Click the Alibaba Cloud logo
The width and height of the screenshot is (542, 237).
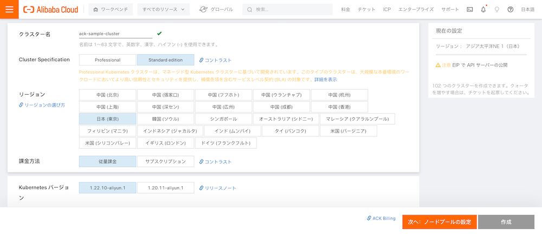[x=51, y=9]
